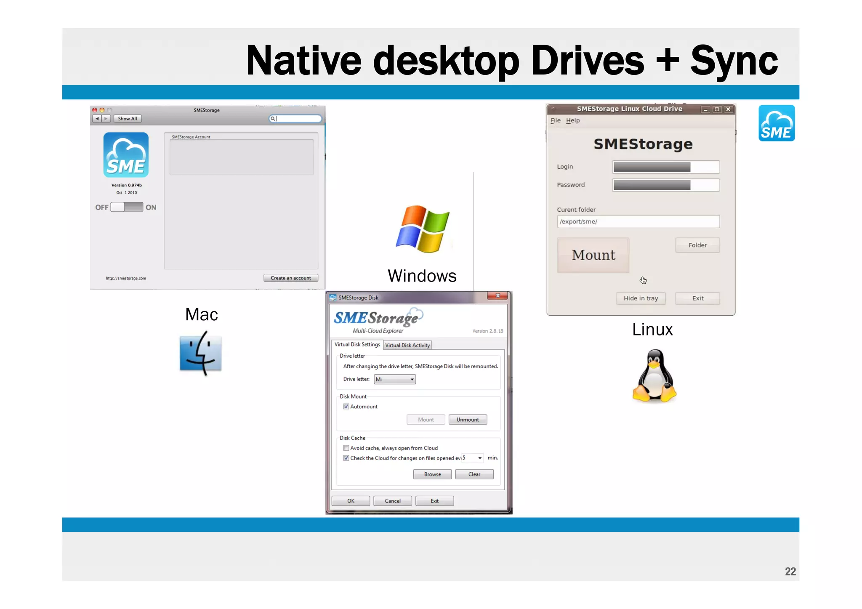Viewport: 862px width, 609px height.
Task: Open the File menu in Linux Cloud Drive
Action: 556,120
